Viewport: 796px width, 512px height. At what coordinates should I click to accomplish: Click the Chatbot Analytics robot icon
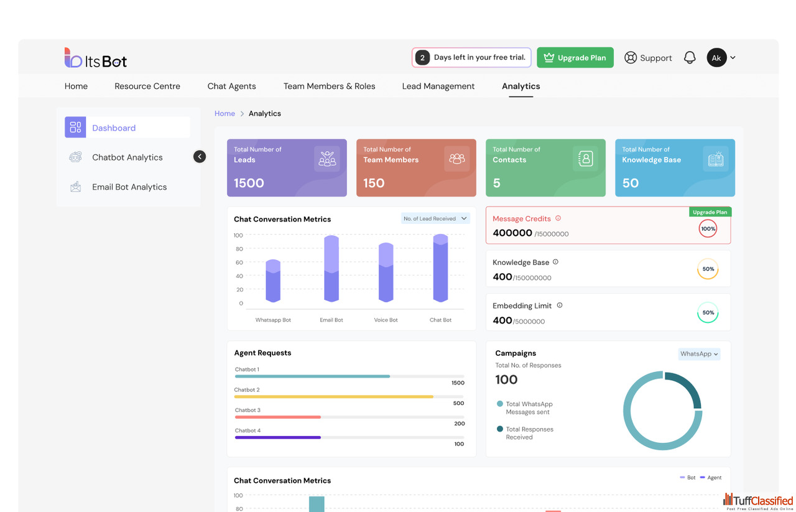(75, 157)
